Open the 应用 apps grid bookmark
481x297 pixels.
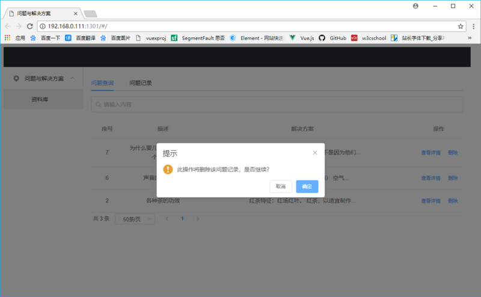click(14, 38)
